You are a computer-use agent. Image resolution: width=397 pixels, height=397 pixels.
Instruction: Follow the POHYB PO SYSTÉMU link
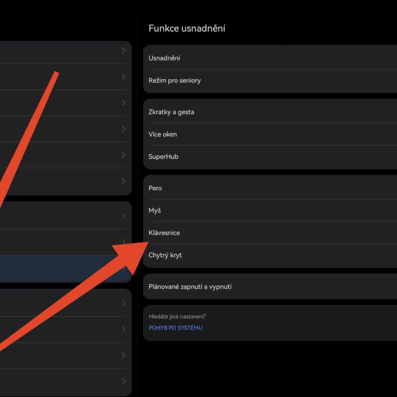176,328
